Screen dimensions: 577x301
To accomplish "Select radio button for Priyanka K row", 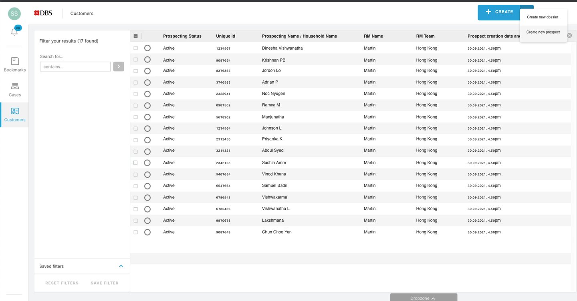I will pos(147,140).
